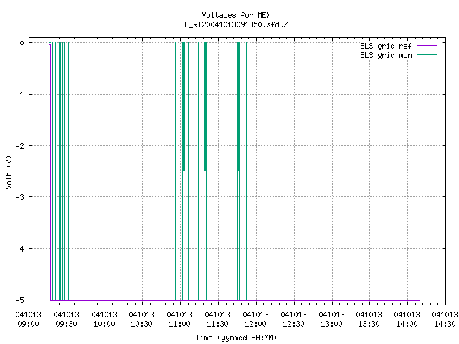
Task: Click the first green spike just before 11:00
Action: (x=176, y=171)
